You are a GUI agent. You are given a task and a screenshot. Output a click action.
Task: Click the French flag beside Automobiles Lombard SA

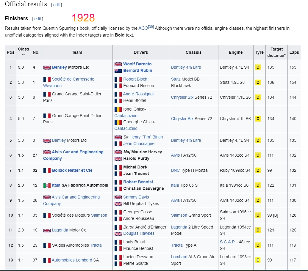(x=47, y=260)
